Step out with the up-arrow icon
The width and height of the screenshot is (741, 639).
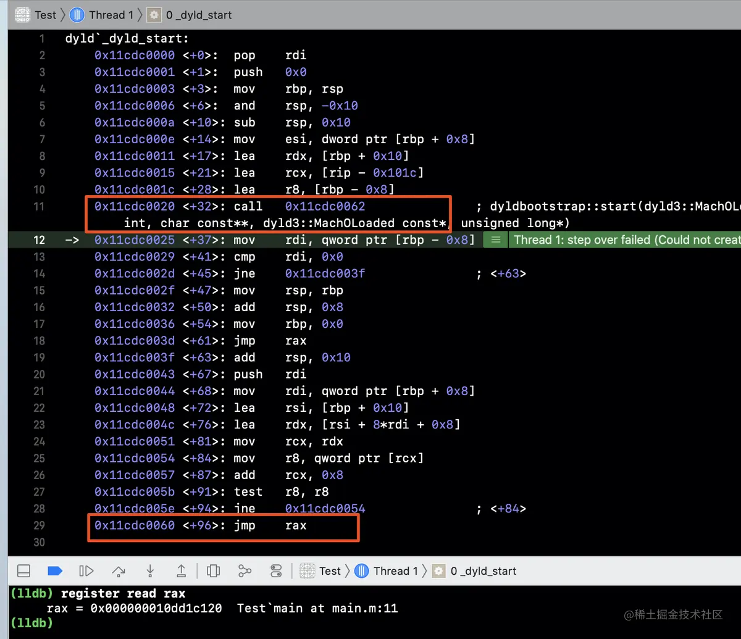[182, 570]
